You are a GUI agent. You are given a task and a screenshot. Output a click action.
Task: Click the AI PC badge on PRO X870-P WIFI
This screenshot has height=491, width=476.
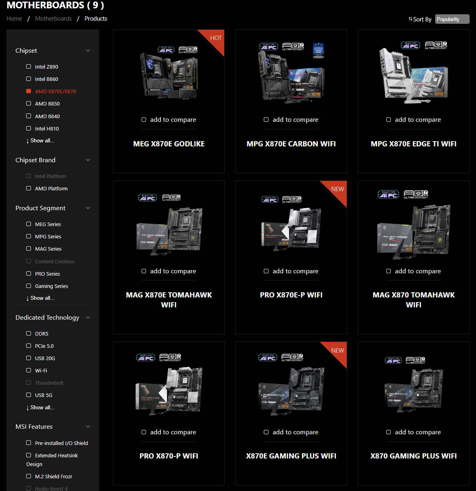pos(146,358)
